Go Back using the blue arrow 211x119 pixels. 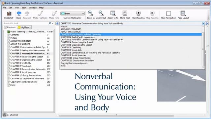point(19,15)
